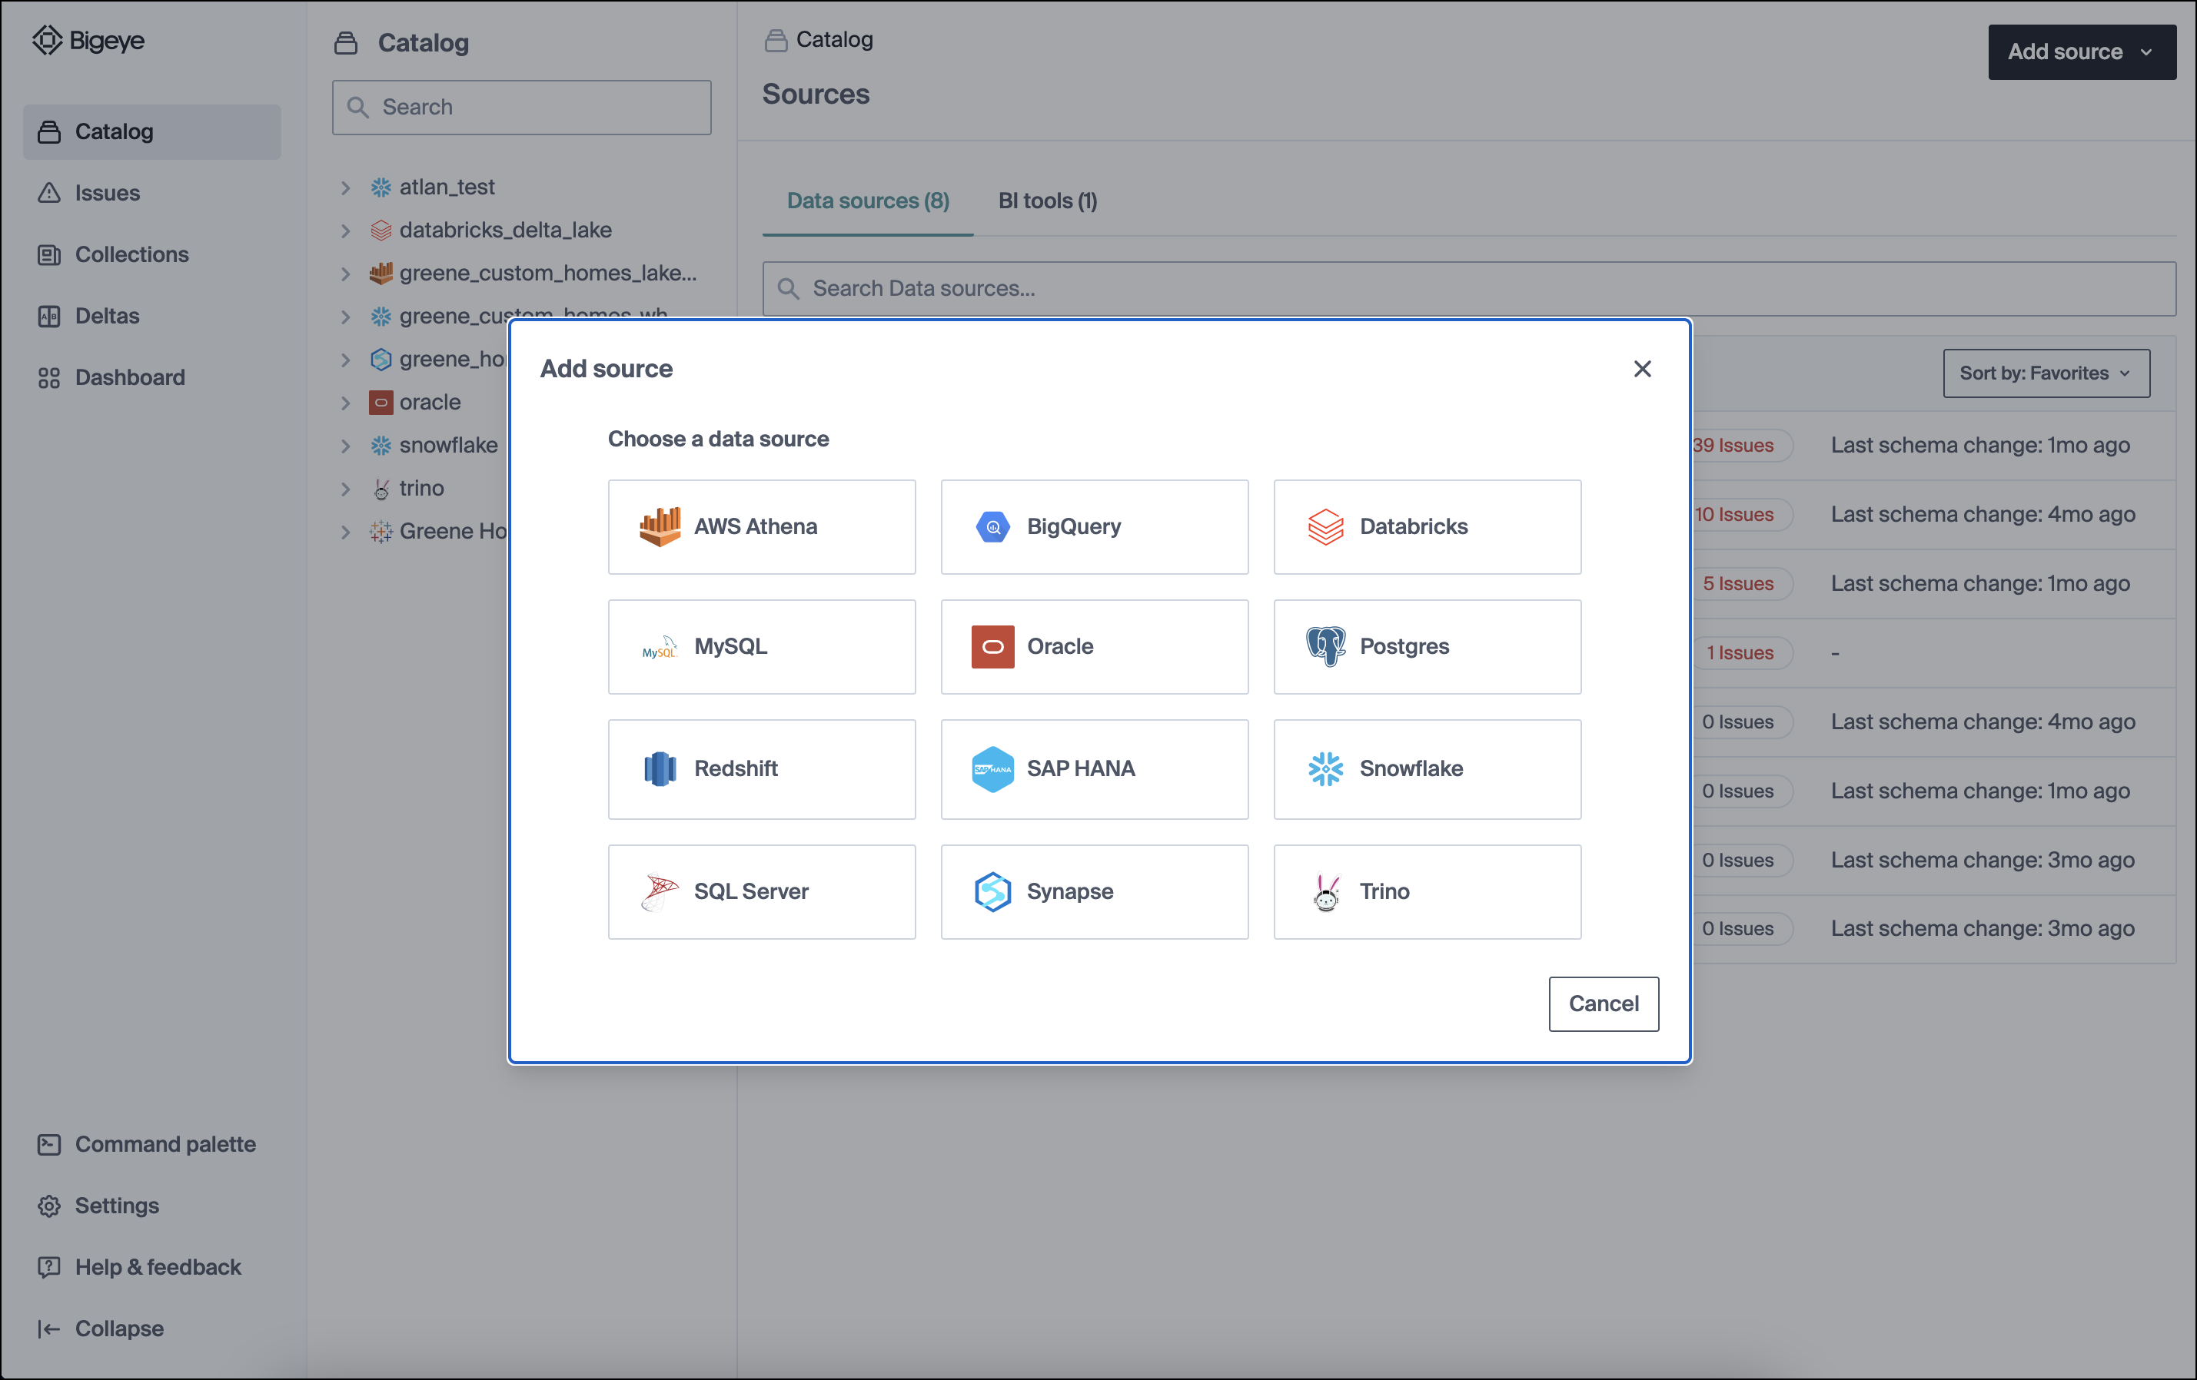Screen dimensions: 2197x1380
Task: Choose the Oracle data source option
Action: (1094, 645)
